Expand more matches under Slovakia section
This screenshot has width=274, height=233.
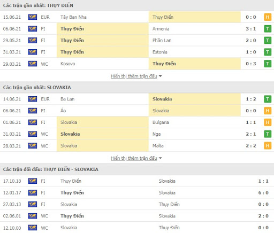(x=134, y=158)
